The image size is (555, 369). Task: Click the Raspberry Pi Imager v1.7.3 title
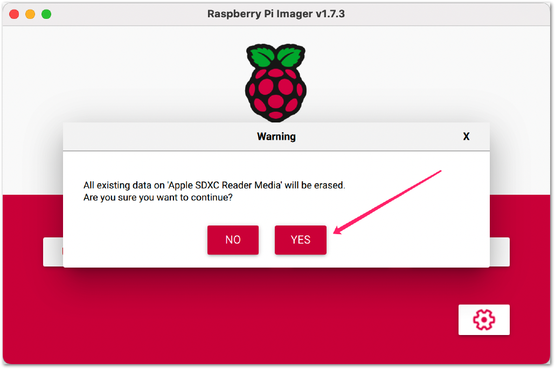tap(276, 14)
